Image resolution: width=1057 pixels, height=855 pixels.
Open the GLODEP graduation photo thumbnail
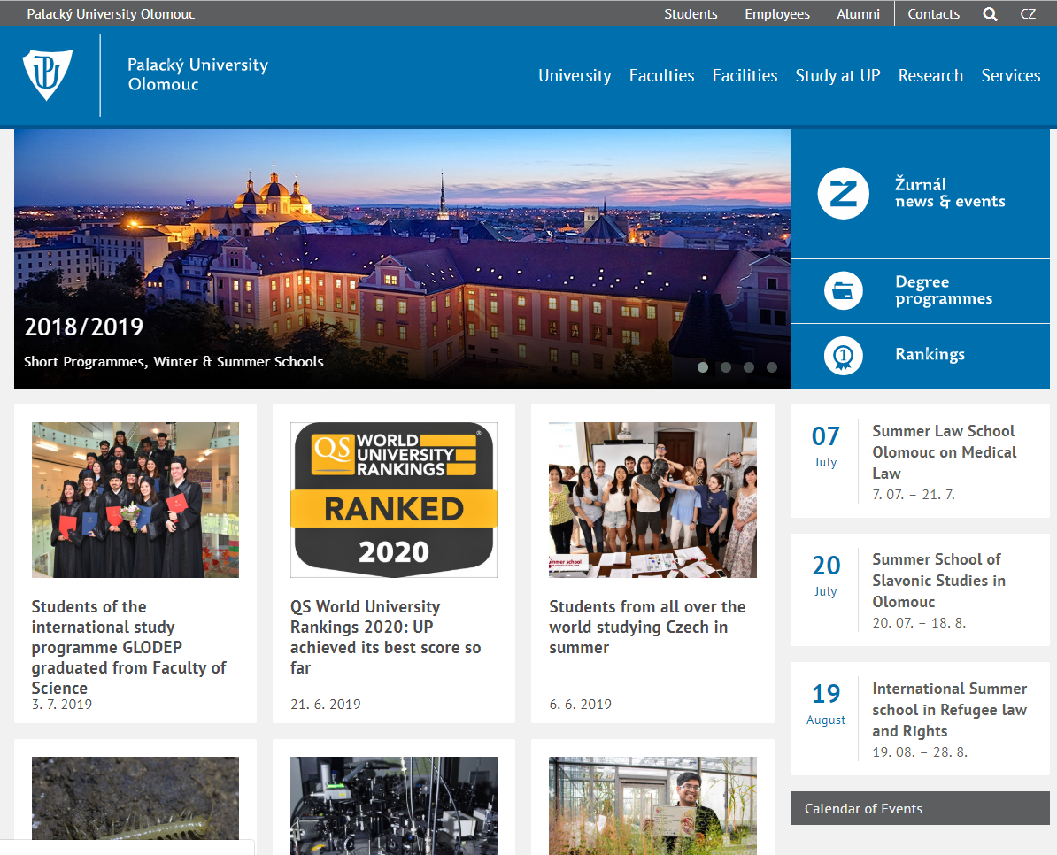135,500
